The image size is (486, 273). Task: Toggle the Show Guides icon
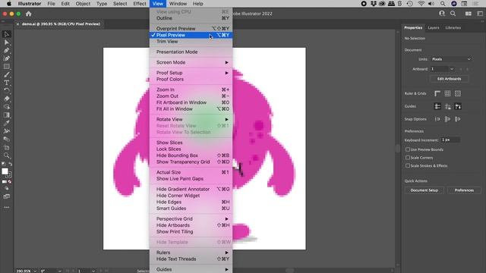pos(437,106)
